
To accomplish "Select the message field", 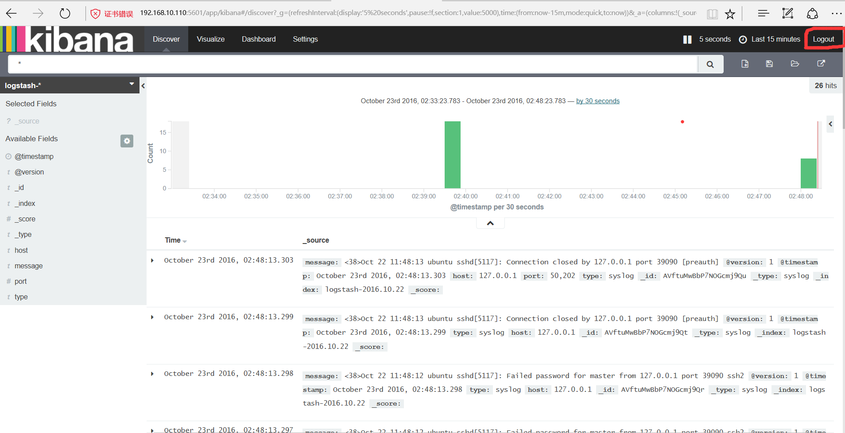I will pos(29,266).
